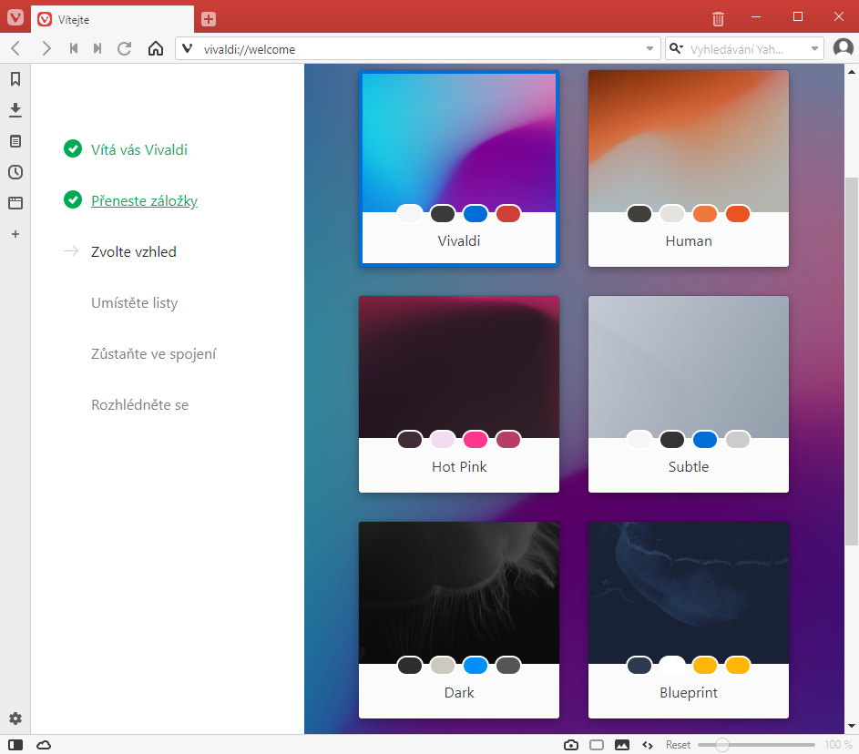859x754 pixels.
Task: Click orange-red swatch on Human theme
Action: (737, 214)
